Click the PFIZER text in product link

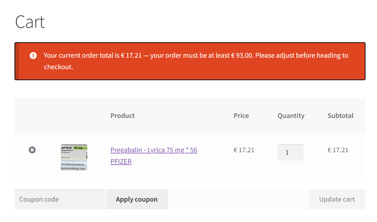tap(121, 161)
